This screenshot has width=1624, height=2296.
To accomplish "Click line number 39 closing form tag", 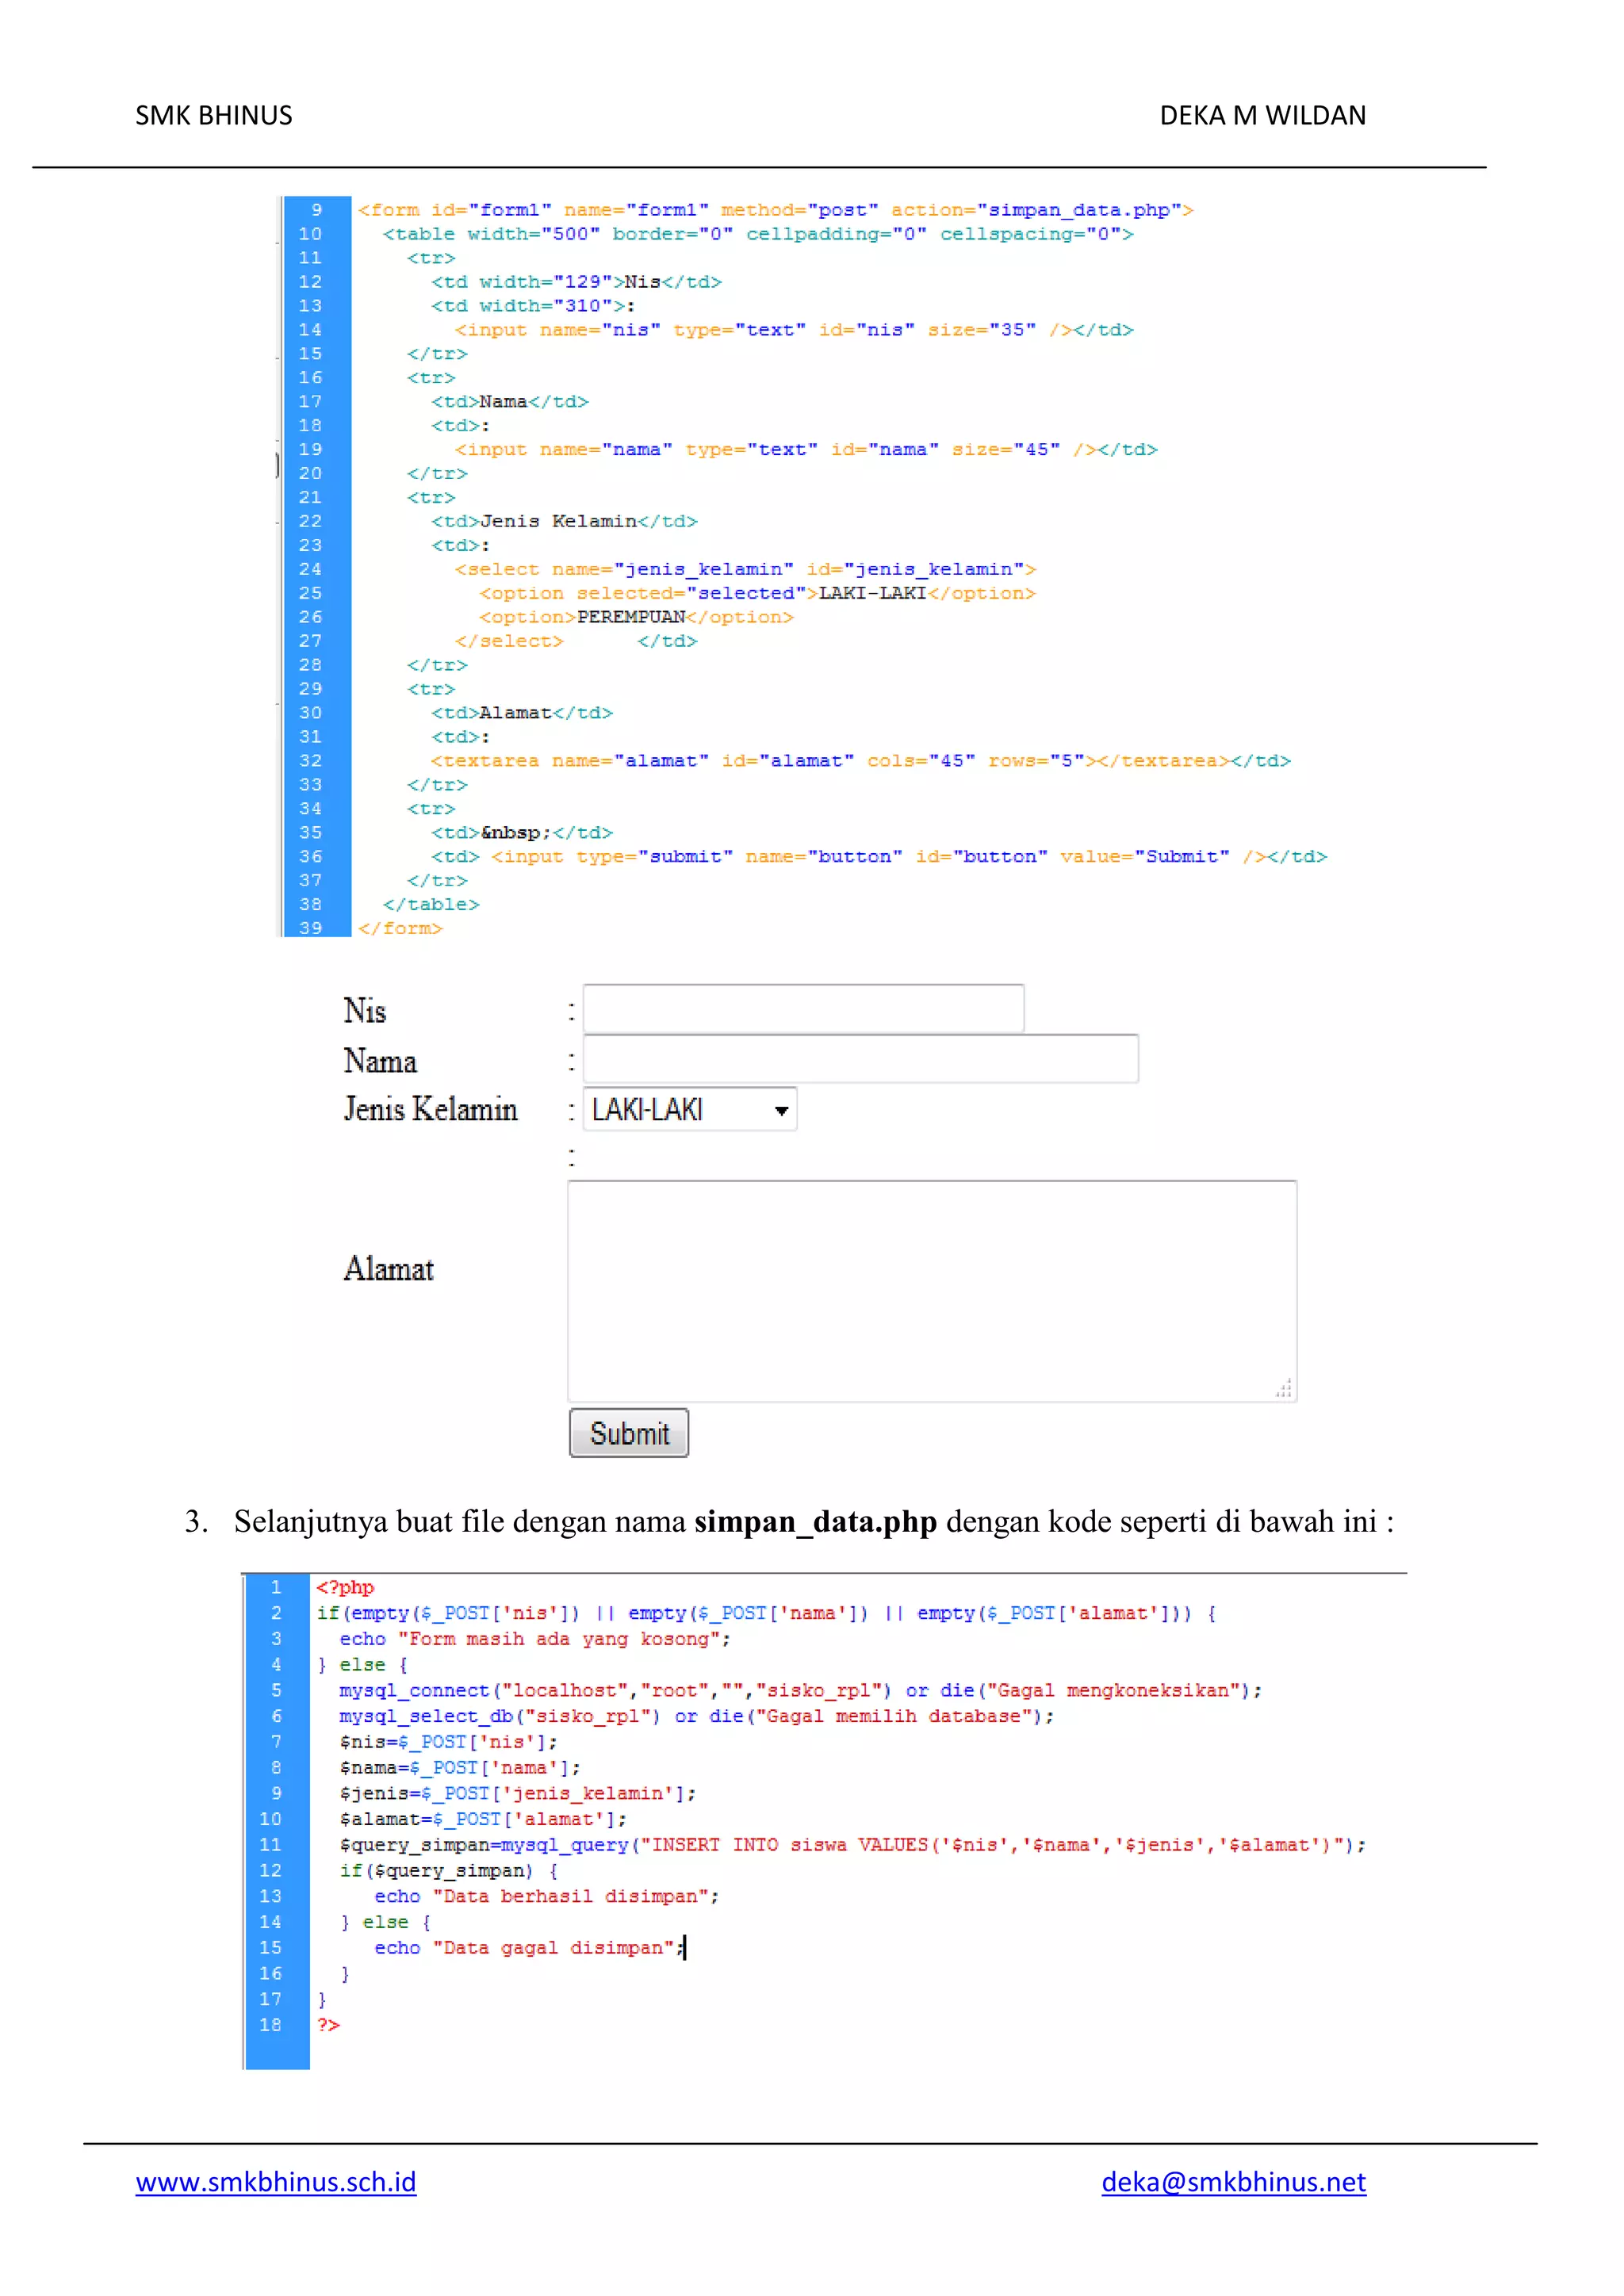I will [310, 928].
